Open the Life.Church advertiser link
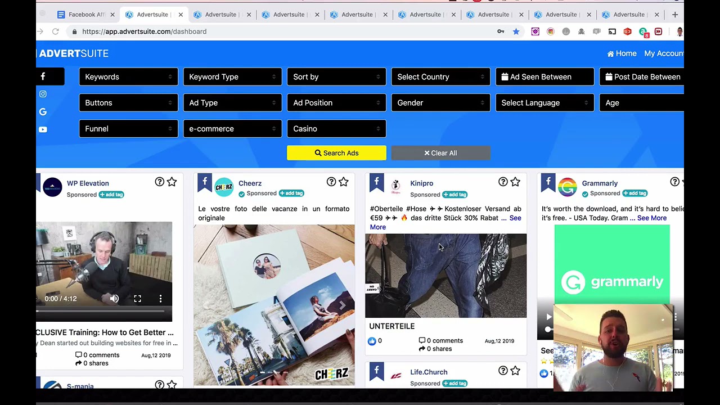Screen dimensions: 720x405 point(429,372)
